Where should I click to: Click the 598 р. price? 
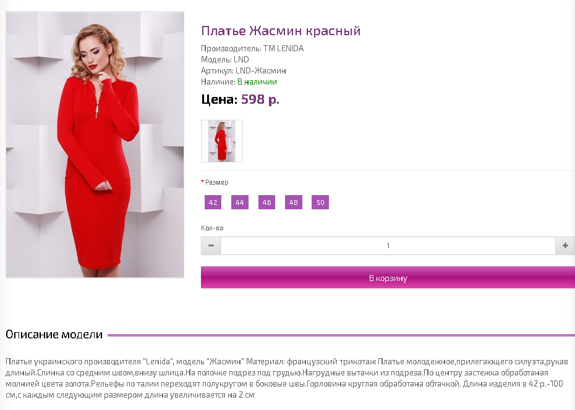click(x=260, y=99)
